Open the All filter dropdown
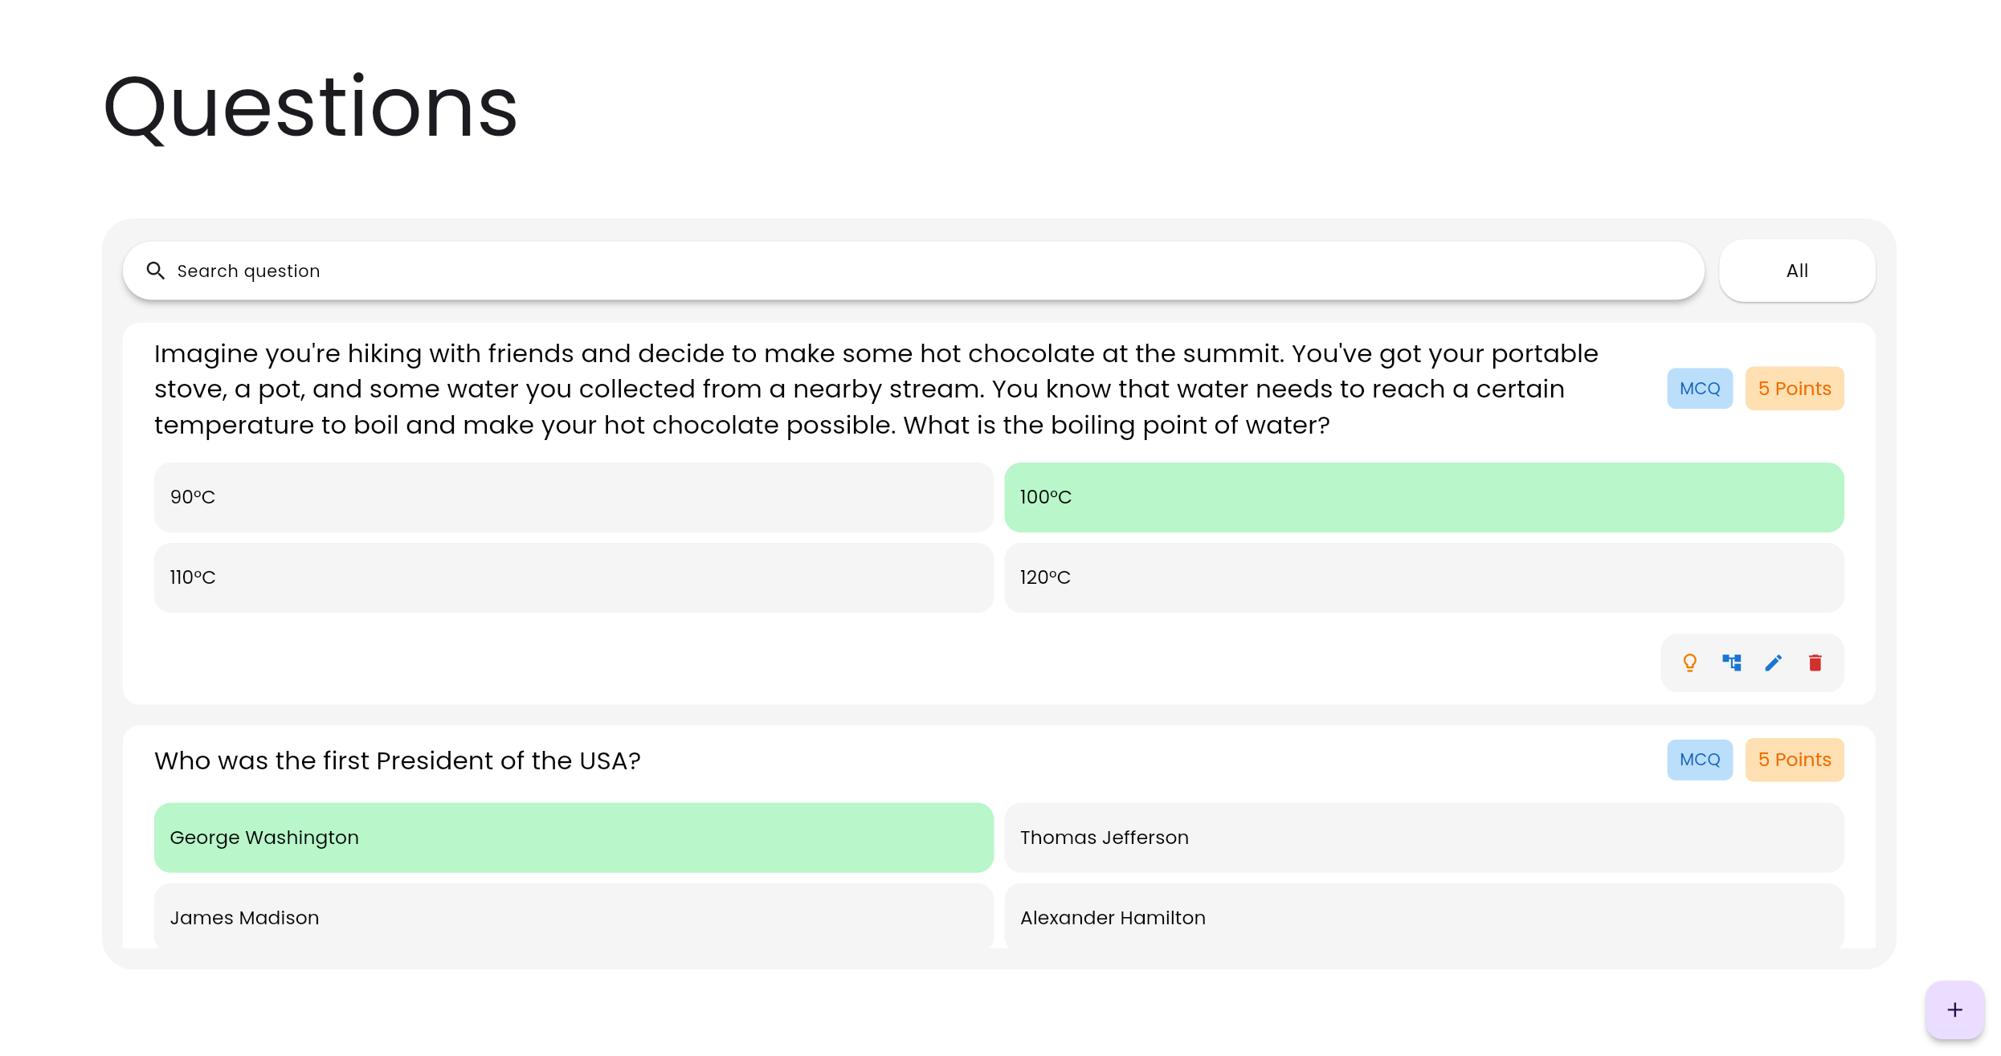This screenshot has width=2001, height=1056. tap(1797, 271)
